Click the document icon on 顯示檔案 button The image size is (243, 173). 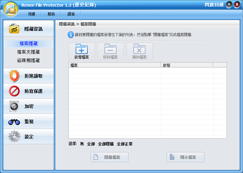click(172, 157)
